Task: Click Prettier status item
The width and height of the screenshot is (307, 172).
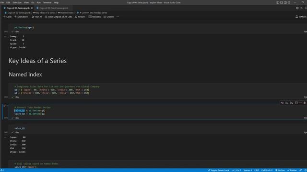Action: 292,170
